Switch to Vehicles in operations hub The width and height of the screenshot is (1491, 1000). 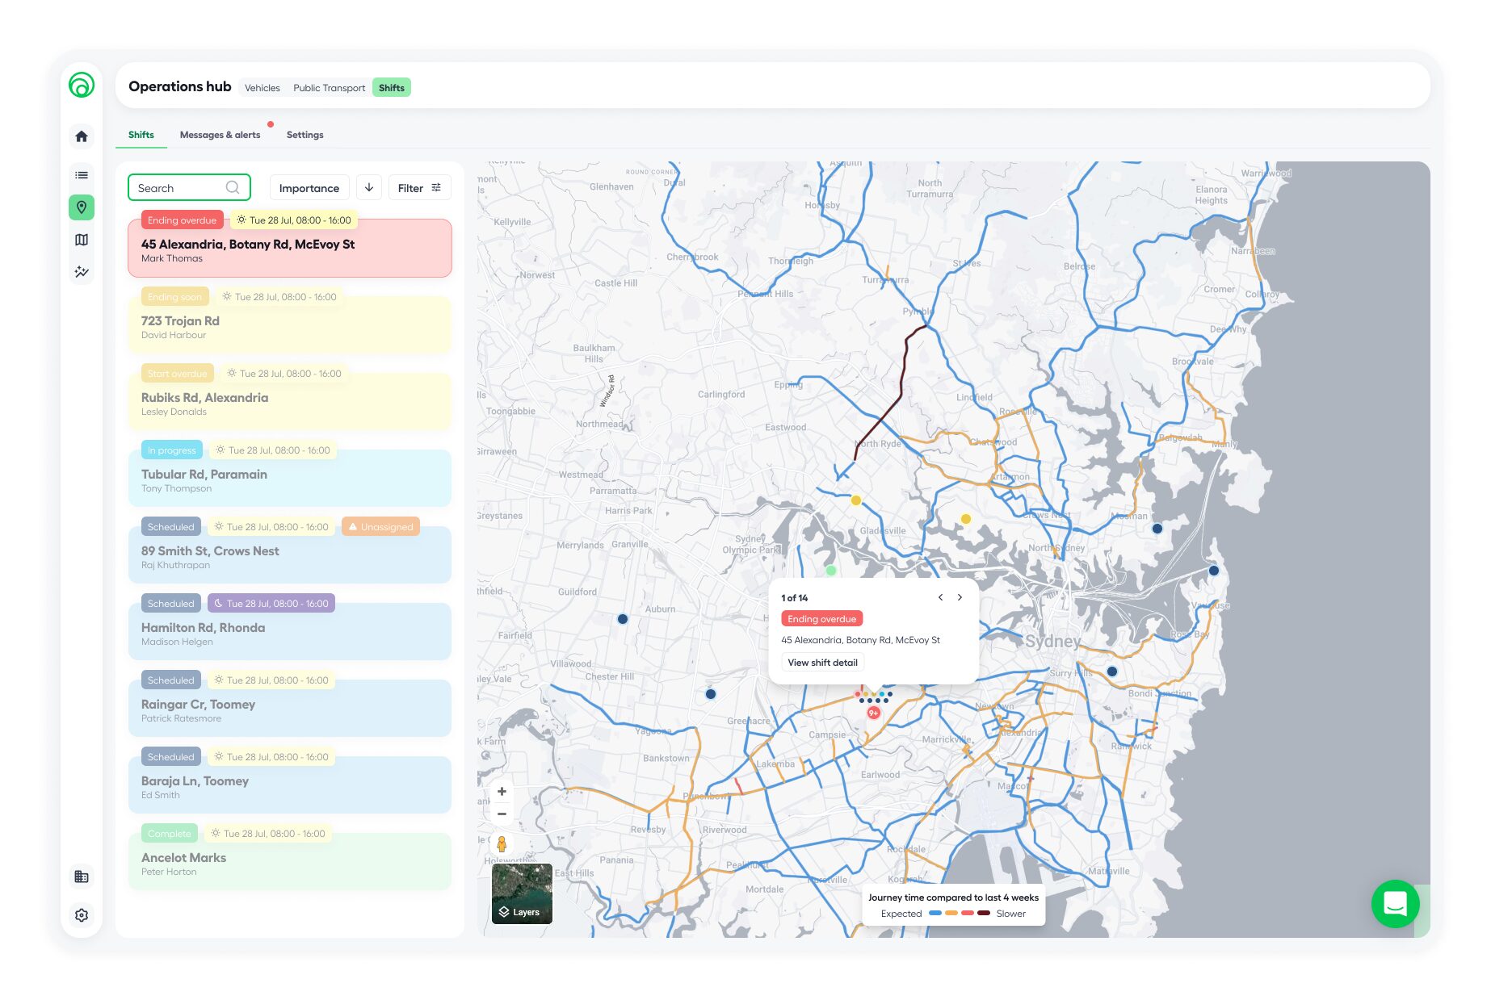click(262, 88)
